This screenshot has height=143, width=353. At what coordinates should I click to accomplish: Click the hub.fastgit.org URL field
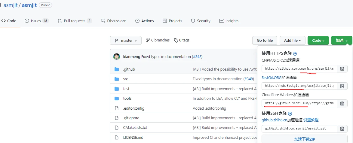tap(299, 86)
